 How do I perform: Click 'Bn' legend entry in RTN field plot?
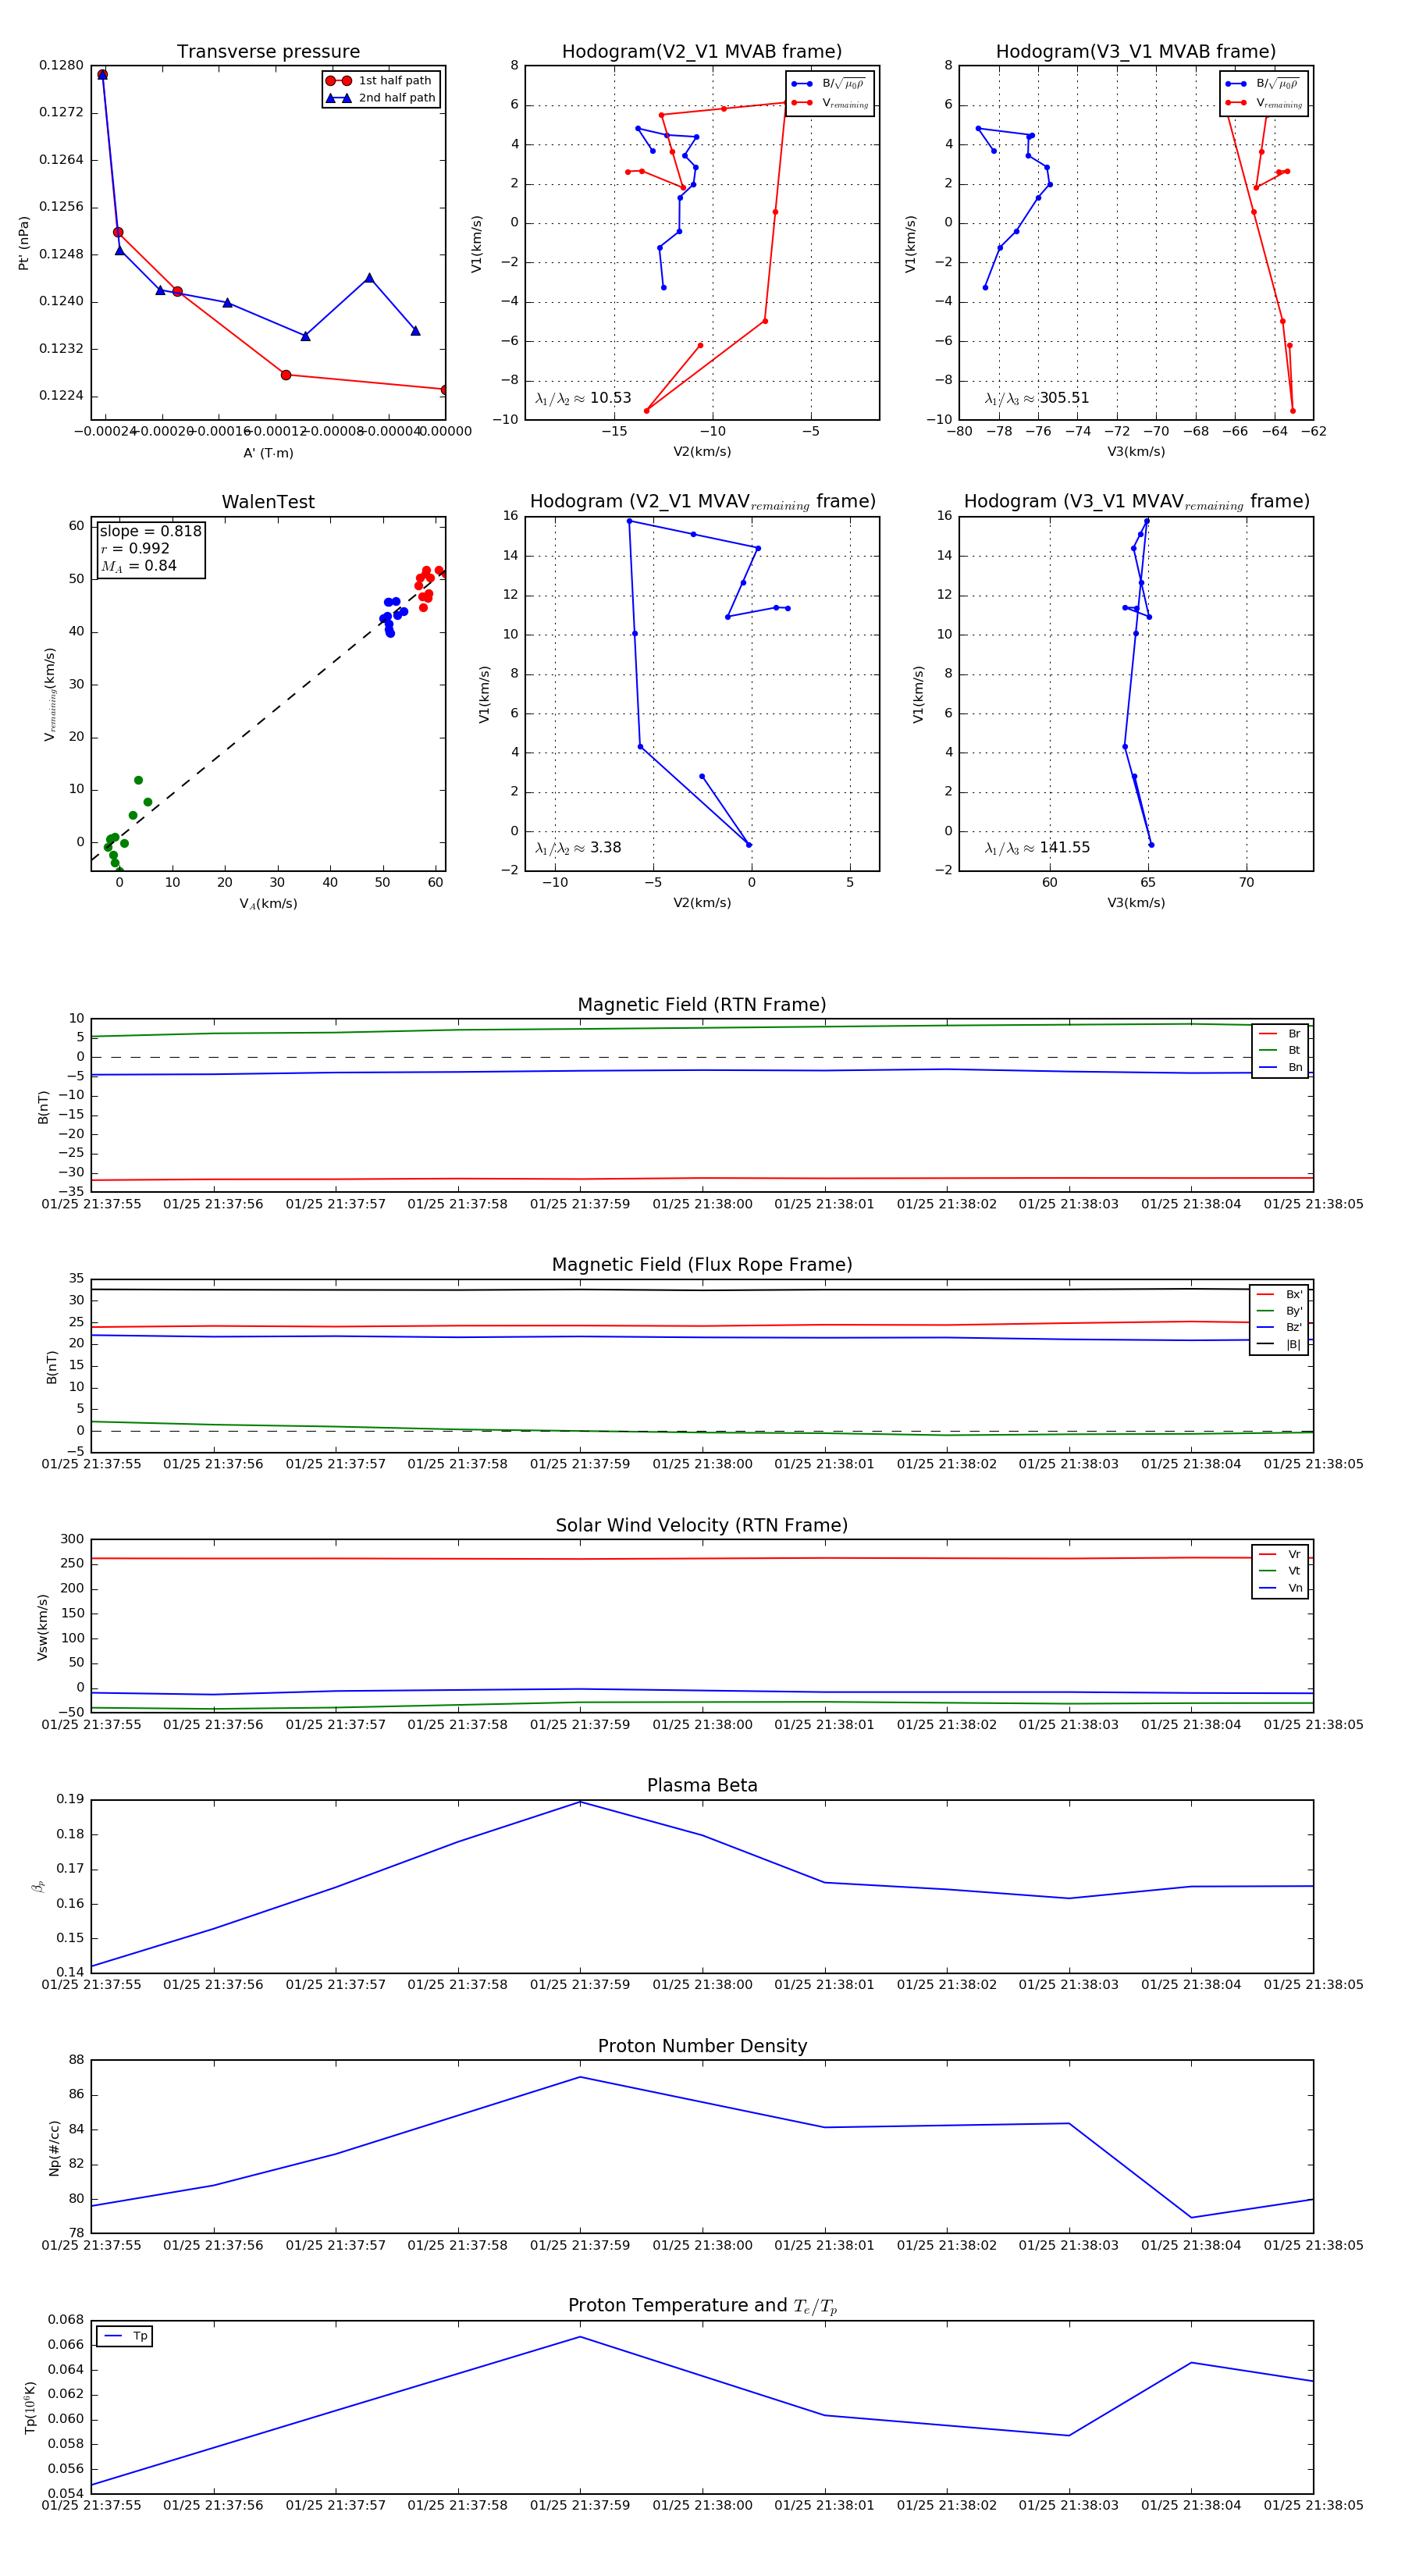coord(1280,1067)
